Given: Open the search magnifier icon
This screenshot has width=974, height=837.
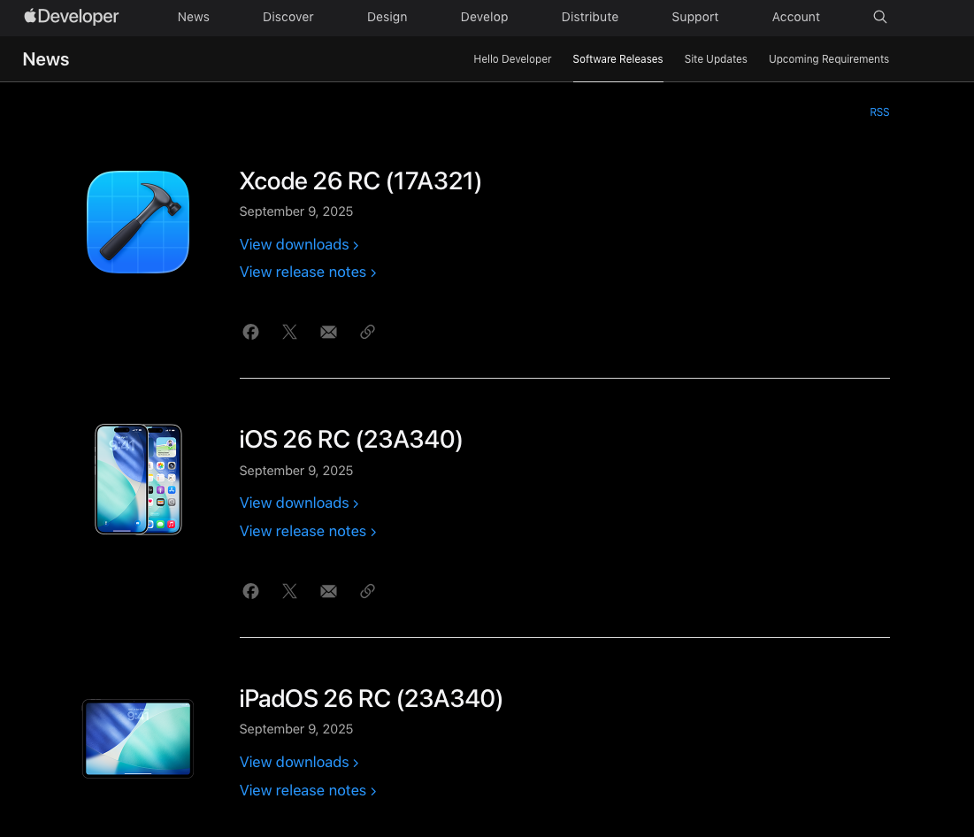Looking at the screenshot, I should point(879,17).
